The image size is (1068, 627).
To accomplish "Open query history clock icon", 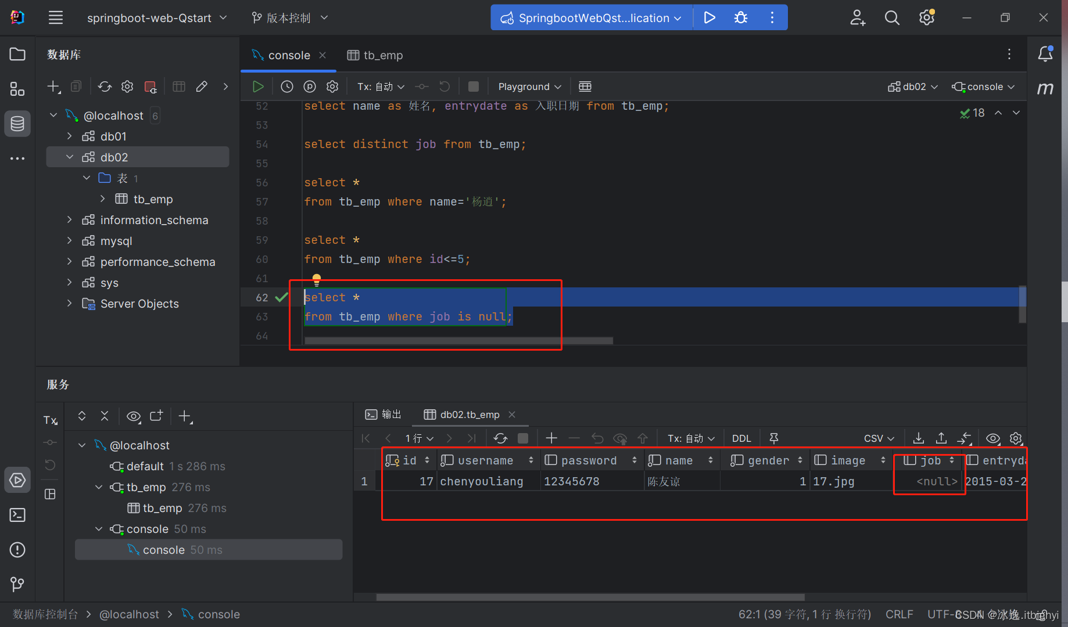I will [287, 87].
